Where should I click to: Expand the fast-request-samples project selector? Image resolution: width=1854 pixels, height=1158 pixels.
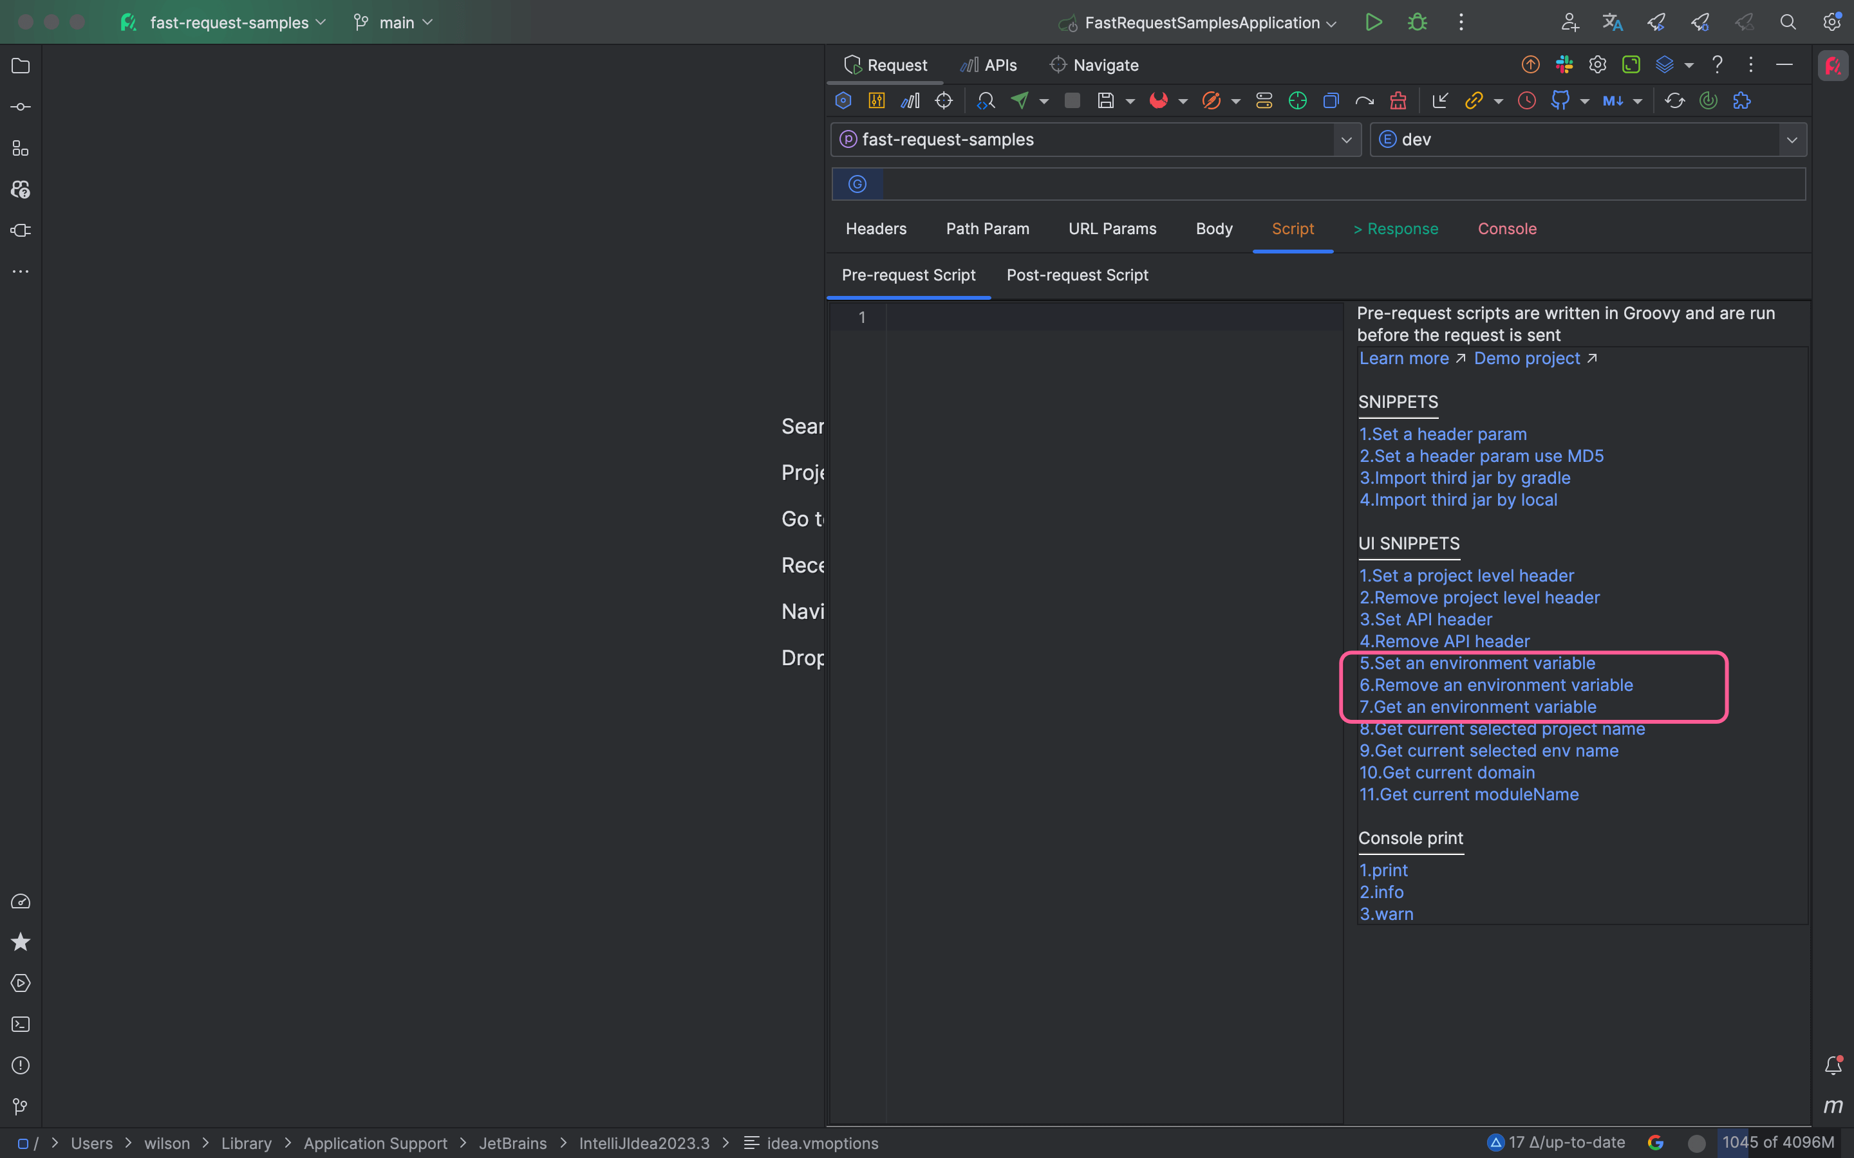point(1346,140)
